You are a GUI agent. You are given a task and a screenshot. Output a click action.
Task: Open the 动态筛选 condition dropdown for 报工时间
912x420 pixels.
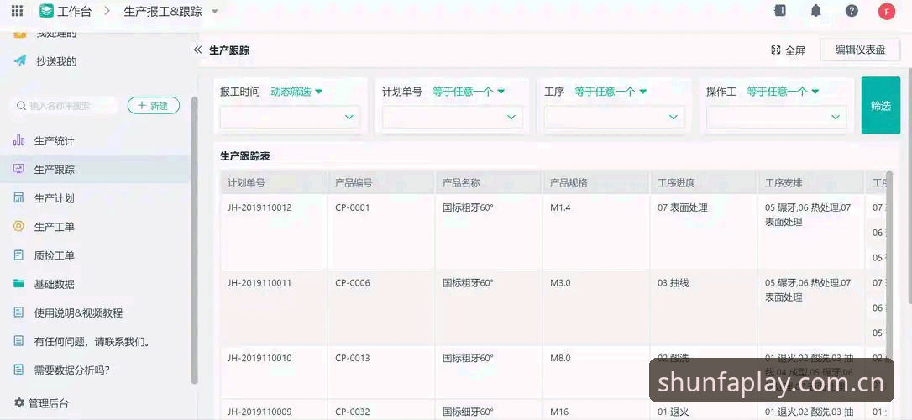tap(296, 92)
